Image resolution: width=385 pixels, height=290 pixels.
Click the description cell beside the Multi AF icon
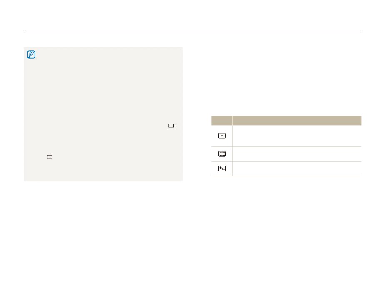297,154
